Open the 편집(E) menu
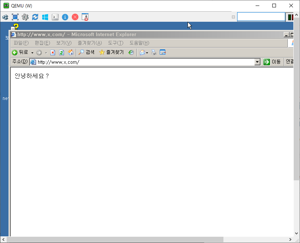300x243 pixels. coord(42,43)
